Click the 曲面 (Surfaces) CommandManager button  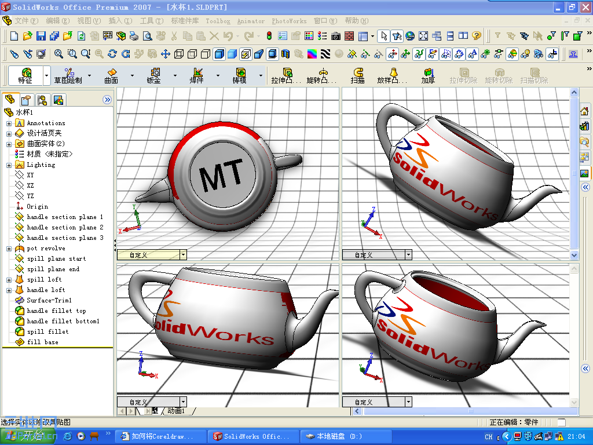point(110,75)
